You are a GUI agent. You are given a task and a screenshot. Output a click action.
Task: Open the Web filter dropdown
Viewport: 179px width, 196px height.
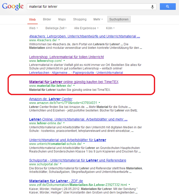point(33,28)
